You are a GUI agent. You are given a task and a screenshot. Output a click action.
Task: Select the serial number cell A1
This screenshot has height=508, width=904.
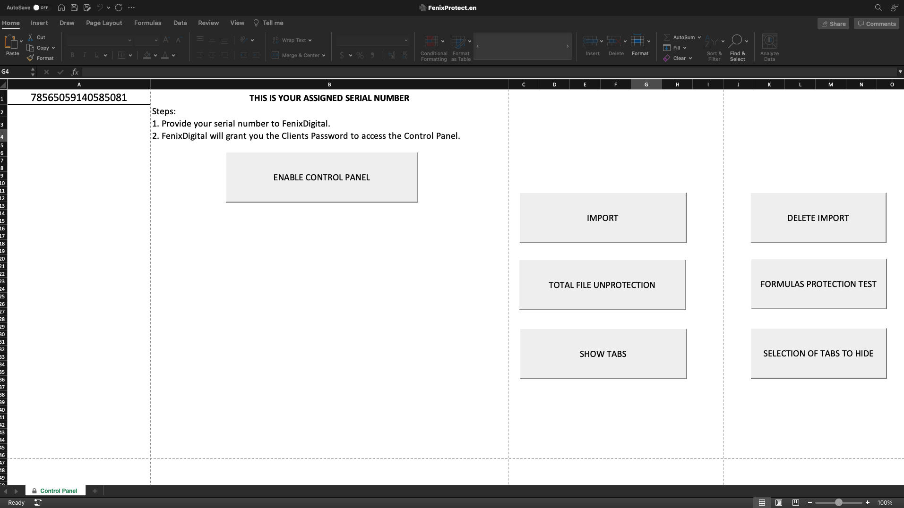pyautogui.click(x=79, y=97)
